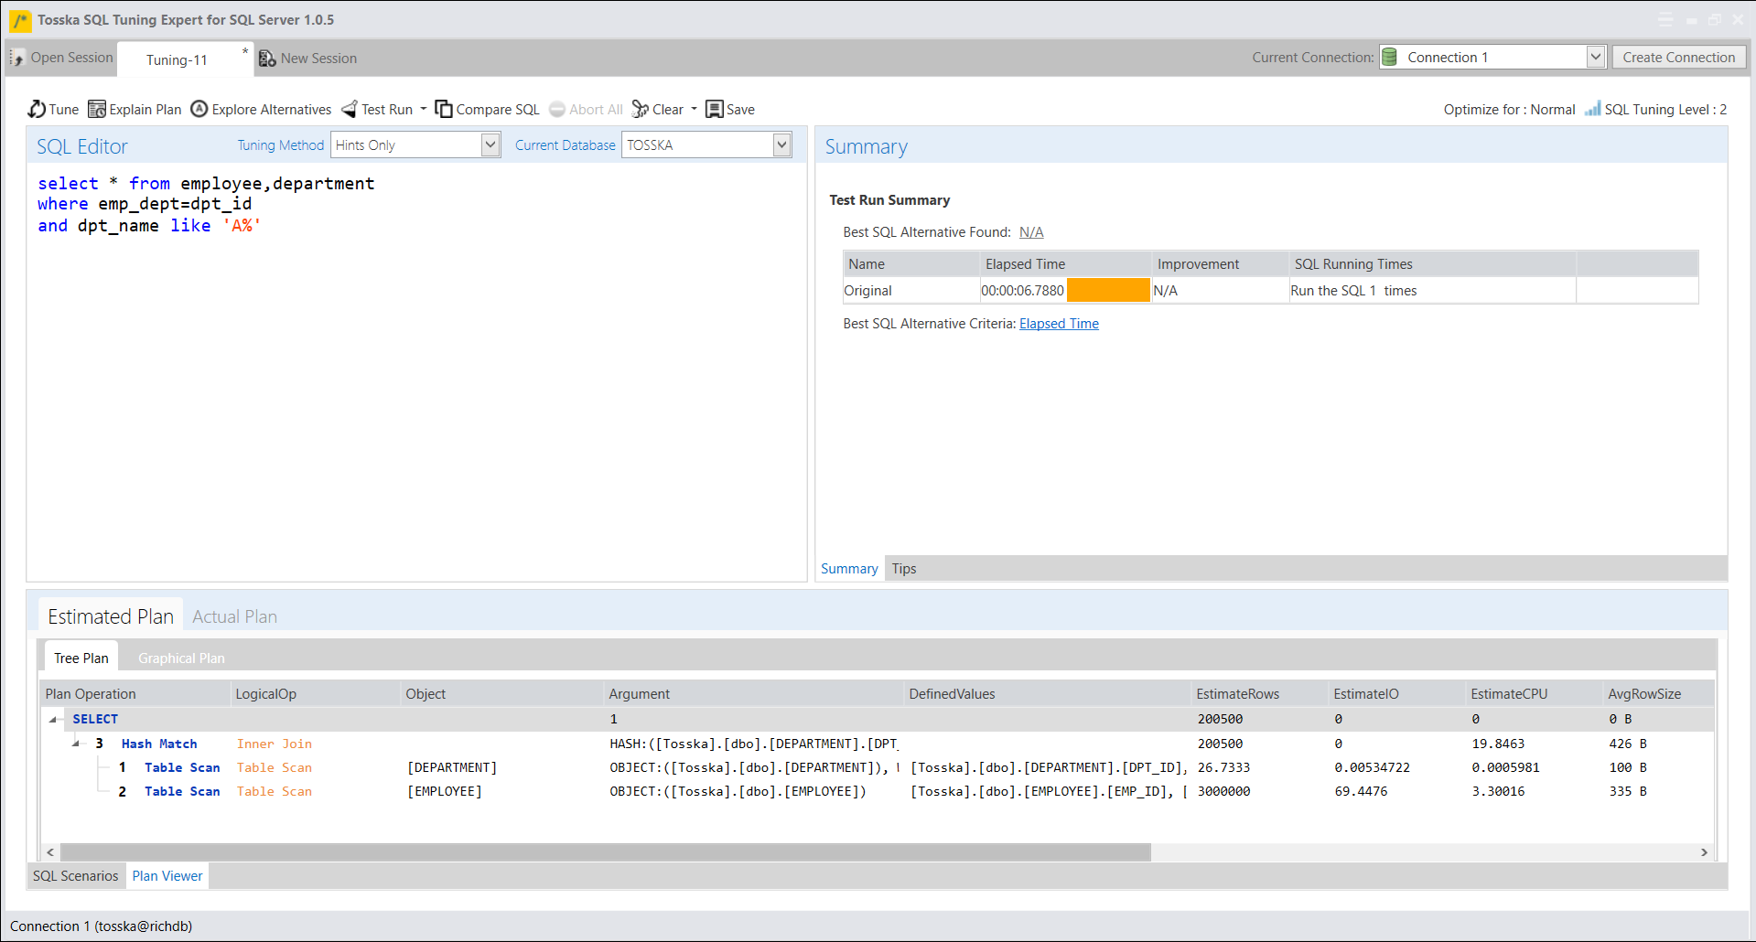Select the Hash Match plan row
1756x942 pixels.
[x=877, y=744]
